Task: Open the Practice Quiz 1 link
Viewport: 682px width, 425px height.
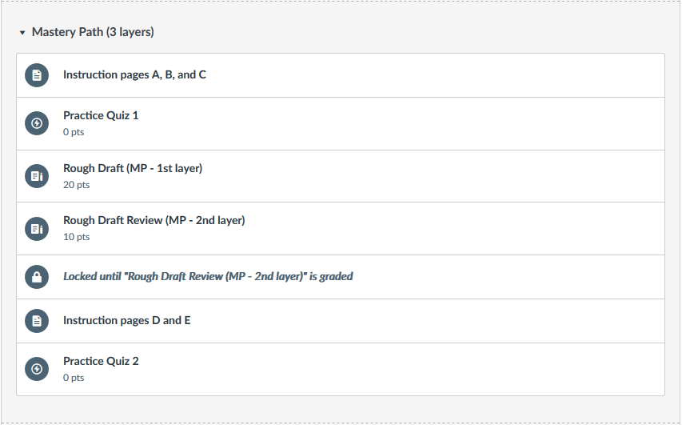Action: click(x=101, y=115)
